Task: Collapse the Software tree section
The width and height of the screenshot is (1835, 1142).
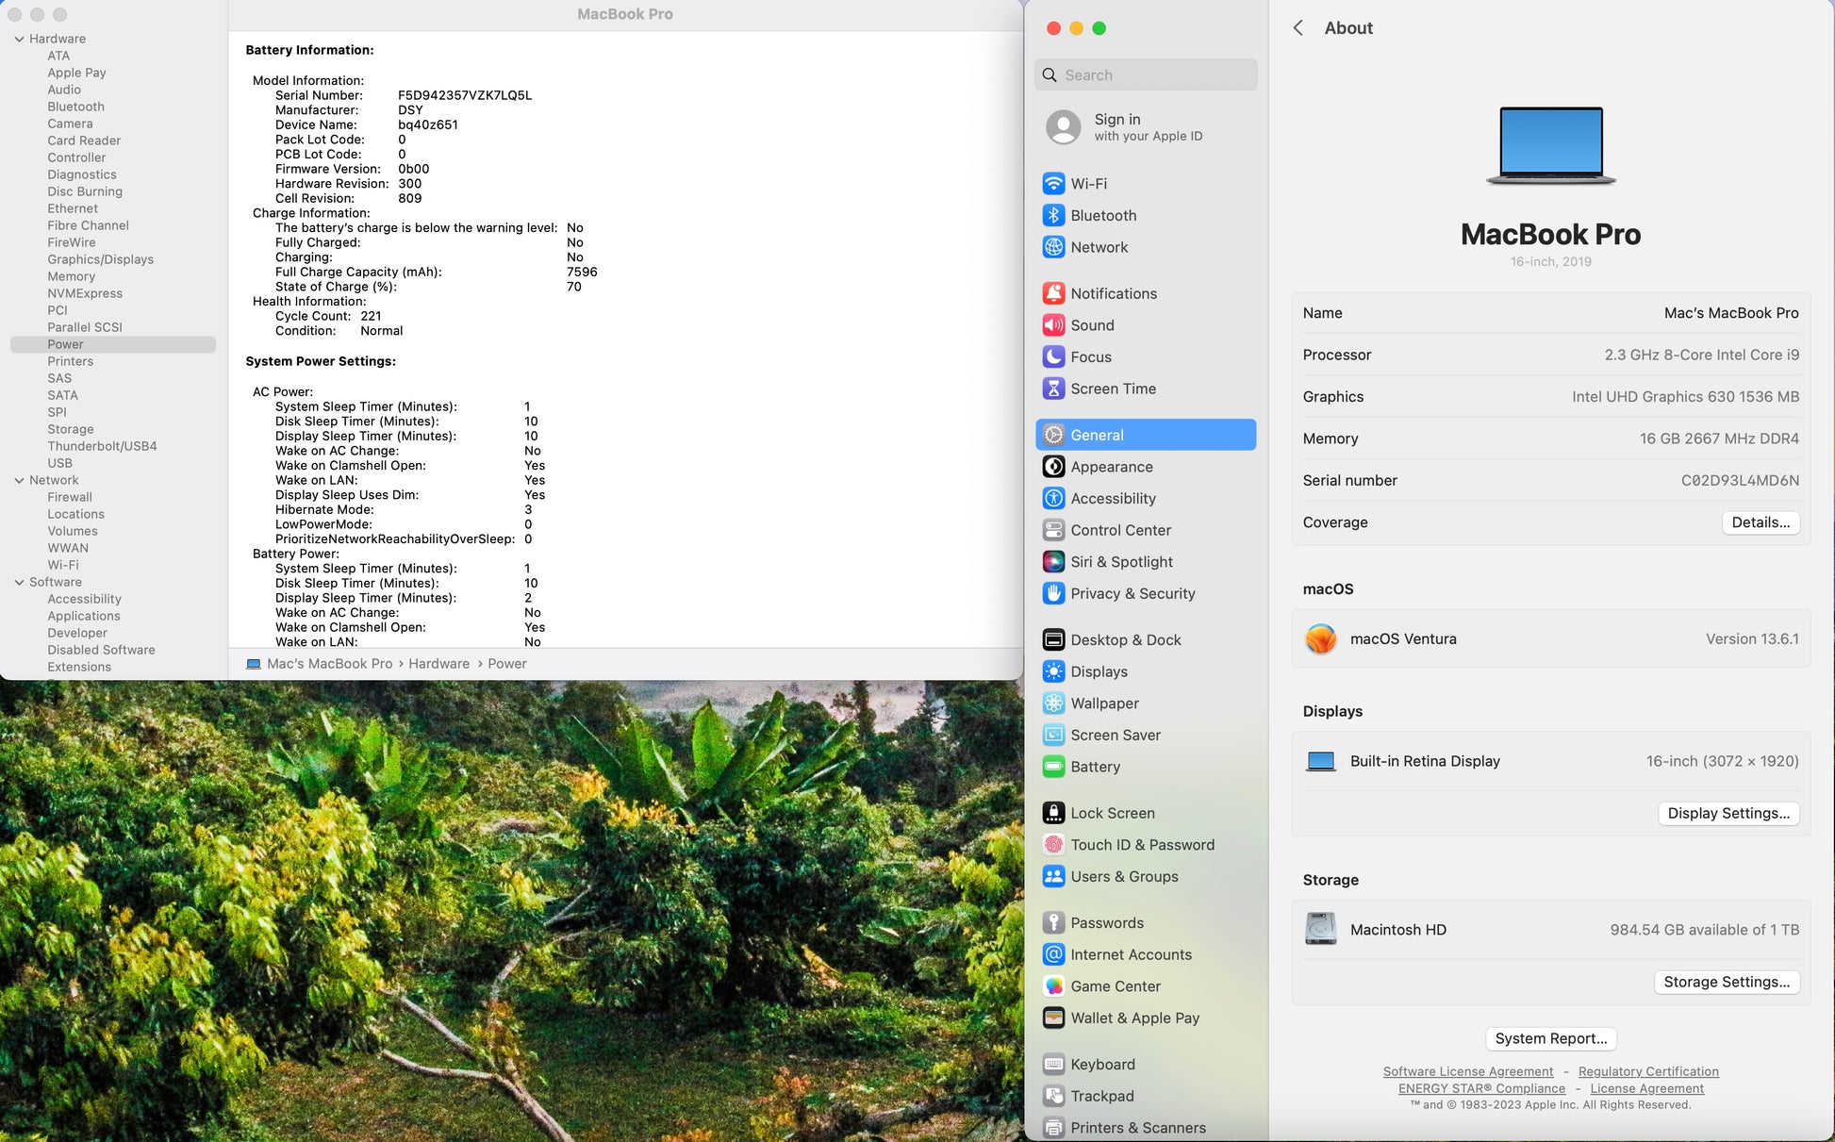Action: tap(19, 582)
